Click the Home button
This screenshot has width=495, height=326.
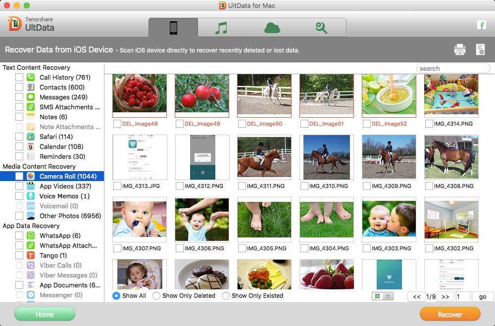45,314
